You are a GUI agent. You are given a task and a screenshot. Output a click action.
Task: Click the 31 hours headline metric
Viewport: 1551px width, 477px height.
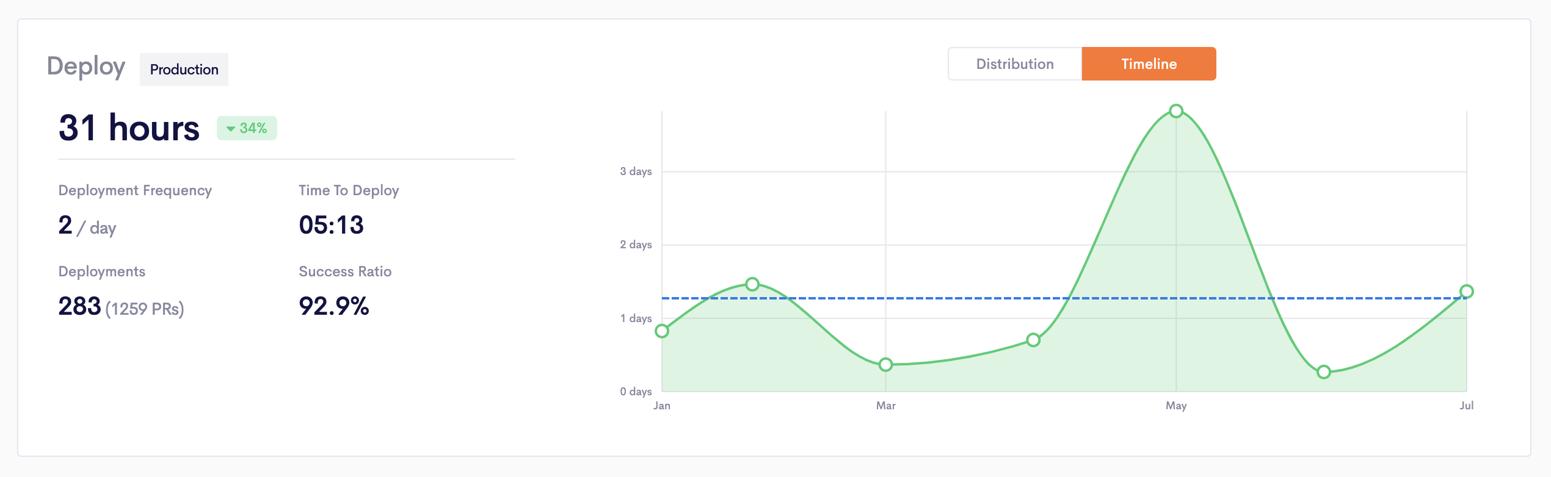click(x=129, y=128)
